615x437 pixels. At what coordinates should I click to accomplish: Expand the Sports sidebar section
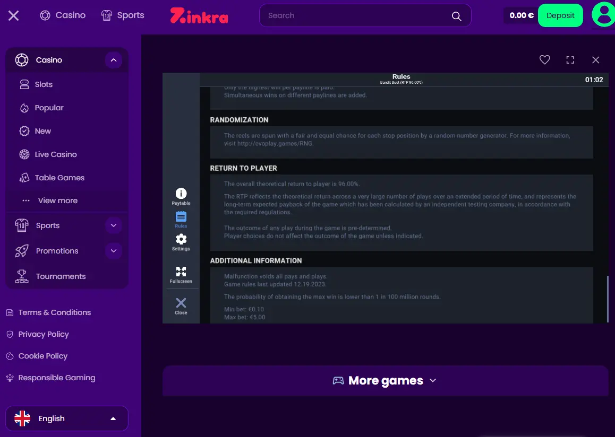[113, 225]
